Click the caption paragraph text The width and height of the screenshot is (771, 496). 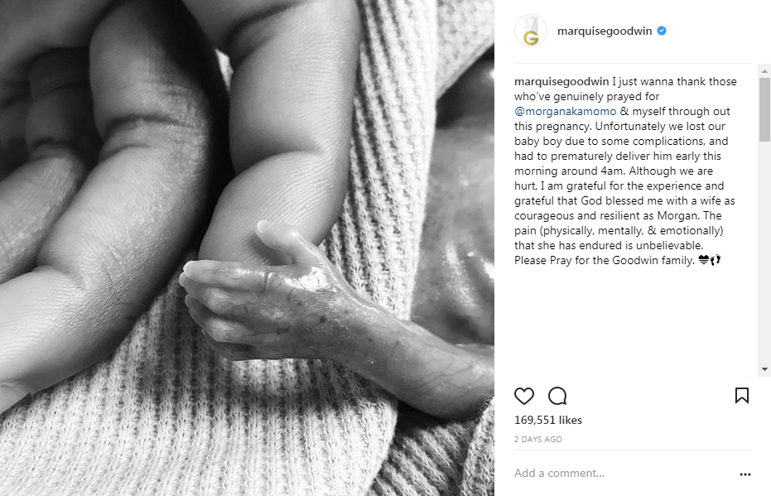625,171
